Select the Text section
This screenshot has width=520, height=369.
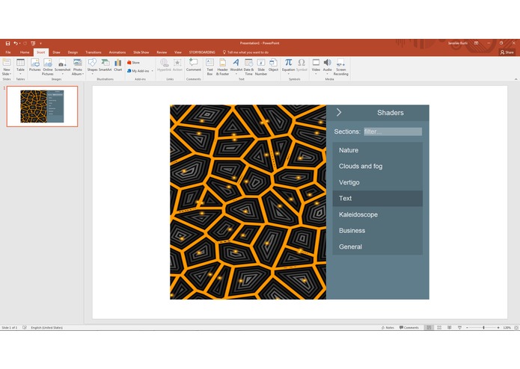[377, 199]
